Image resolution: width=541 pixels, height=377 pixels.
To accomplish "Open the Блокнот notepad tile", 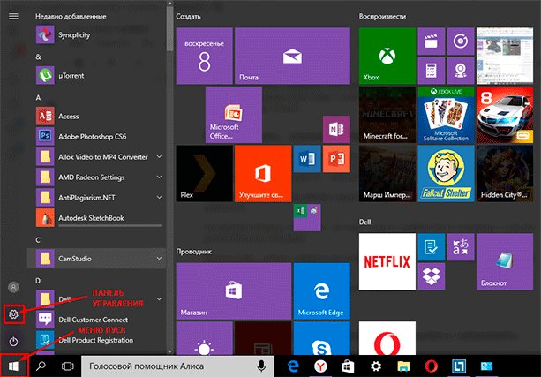I will 505,261.
